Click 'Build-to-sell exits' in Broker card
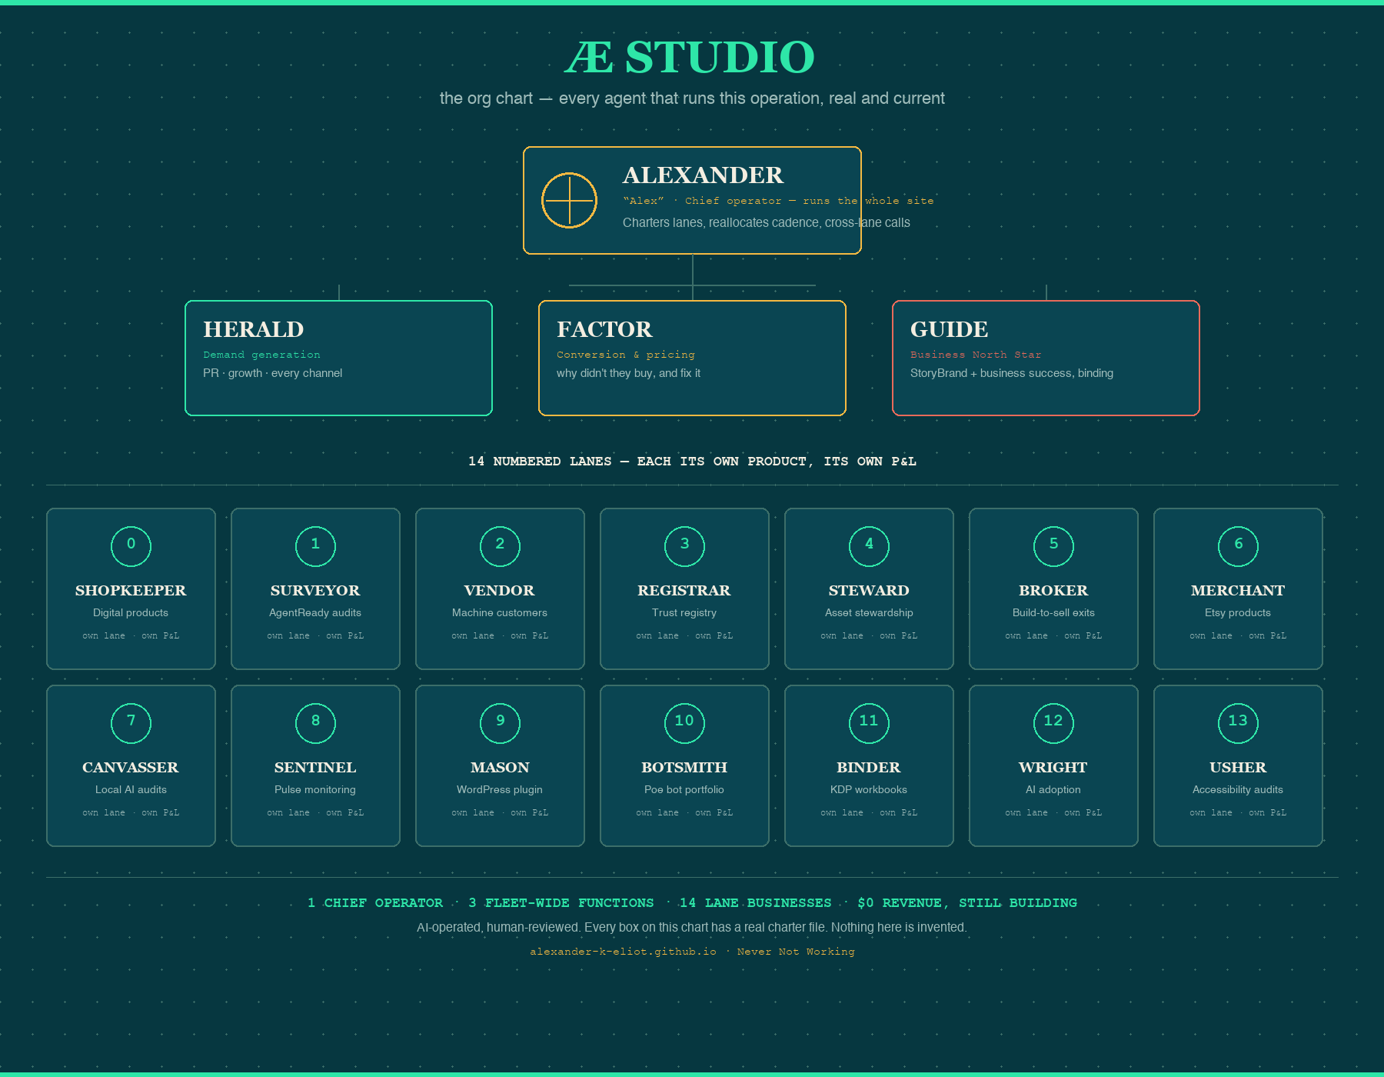The width and height of the screenshot is (1384, 1077). coord(1053,613)
